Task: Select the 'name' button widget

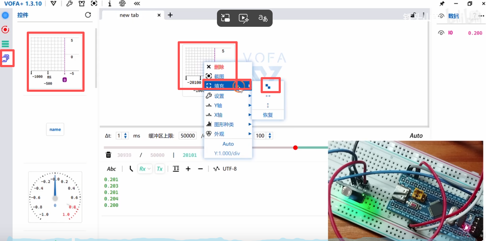Action: pos(55,130)
